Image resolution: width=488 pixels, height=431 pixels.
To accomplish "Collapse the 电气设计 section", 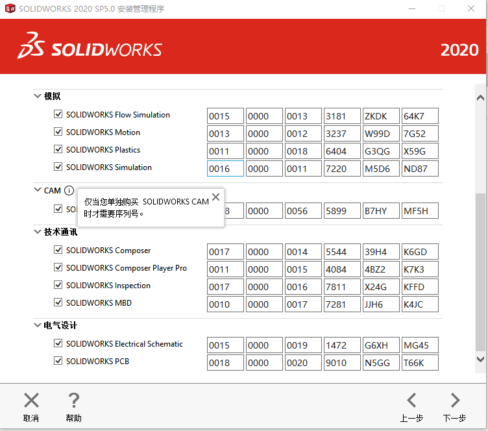I will pos(38,325).
